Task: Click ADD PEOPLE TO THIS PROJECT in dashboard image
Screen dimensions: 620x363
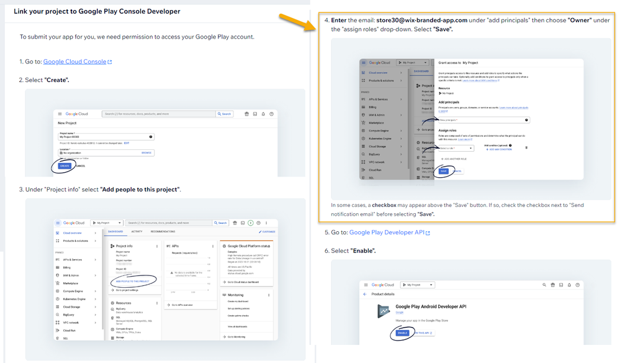Action: pyautogui.click(x=132, y=282)
